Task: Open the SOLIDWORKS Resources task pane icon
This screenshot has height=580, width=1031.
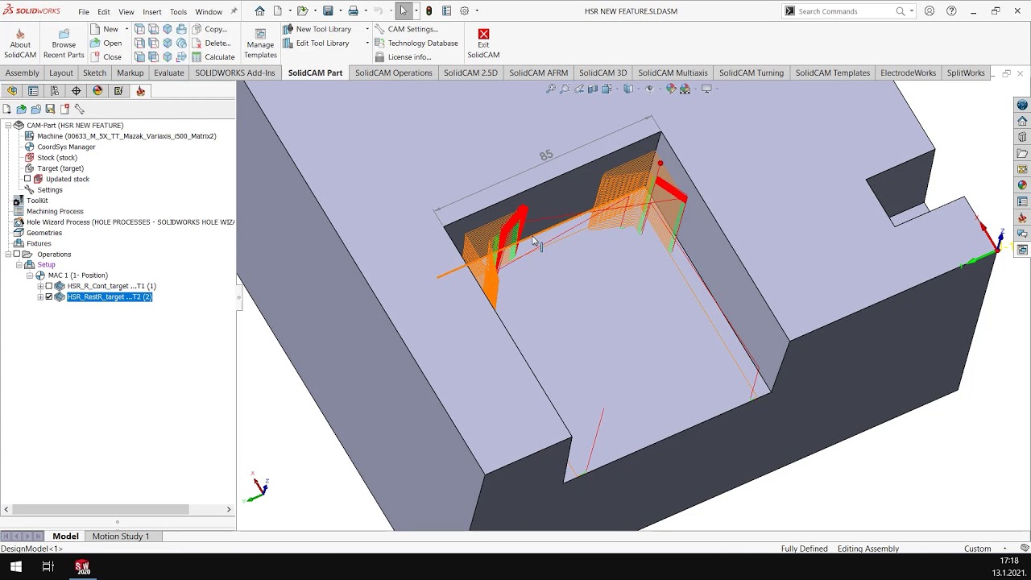Action: point(1022,121)
